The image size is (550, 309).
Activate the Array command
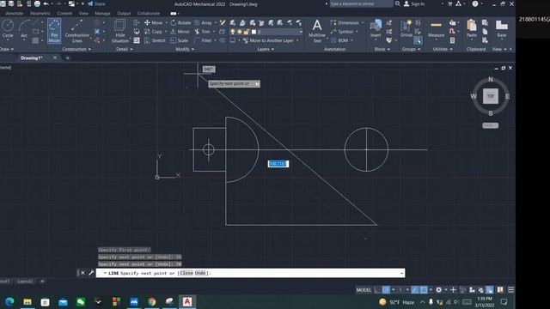(x=204, y=23)
